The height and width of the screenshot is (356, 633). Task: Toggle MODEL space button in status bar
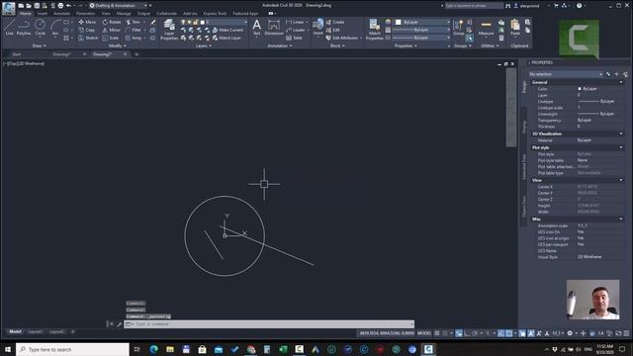[x=424, y=333]
